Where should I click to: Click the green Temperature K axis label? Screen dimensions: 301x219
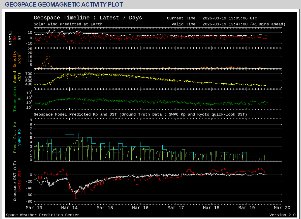(15, 99)
